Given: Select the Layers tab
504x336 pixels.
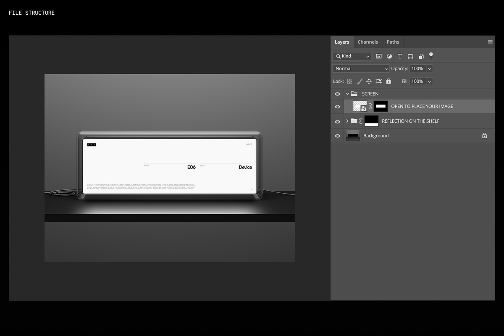Looking at the screenshot, I should pos(342,42).
